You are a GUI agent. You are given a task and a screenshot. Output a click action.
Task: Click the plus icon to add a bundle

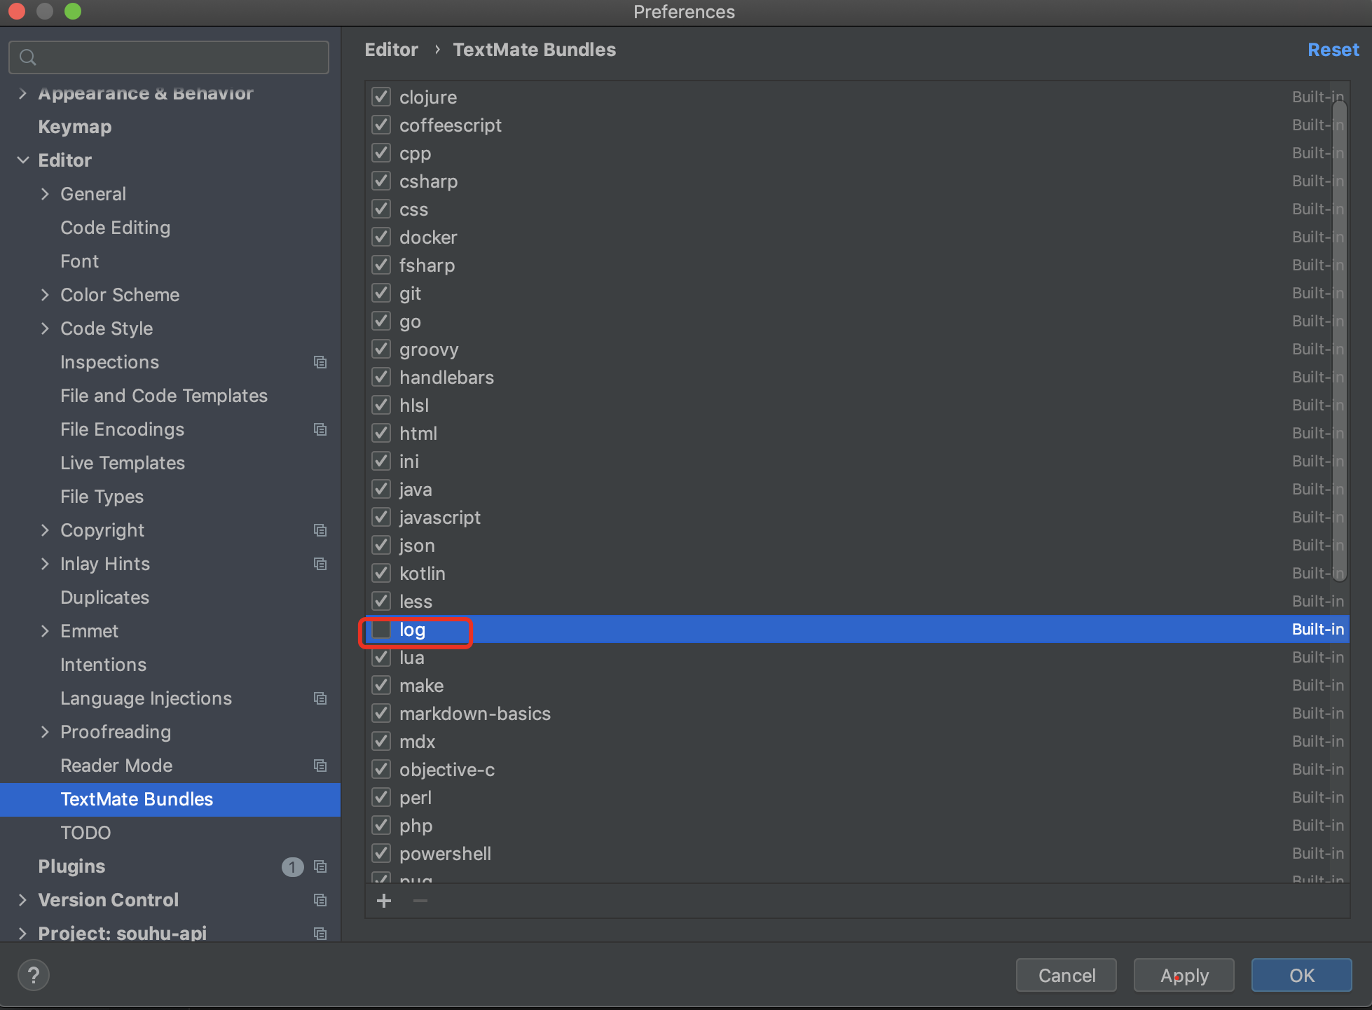[x=384, y=901]
